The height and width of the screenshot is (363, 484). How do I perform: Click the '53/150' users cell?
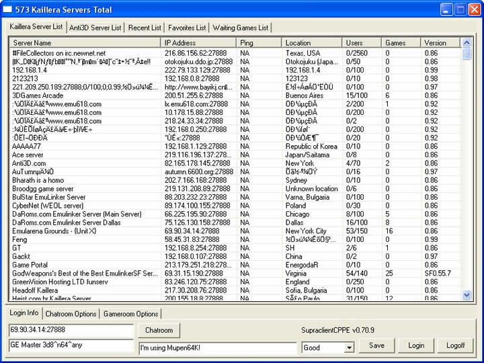356,231
